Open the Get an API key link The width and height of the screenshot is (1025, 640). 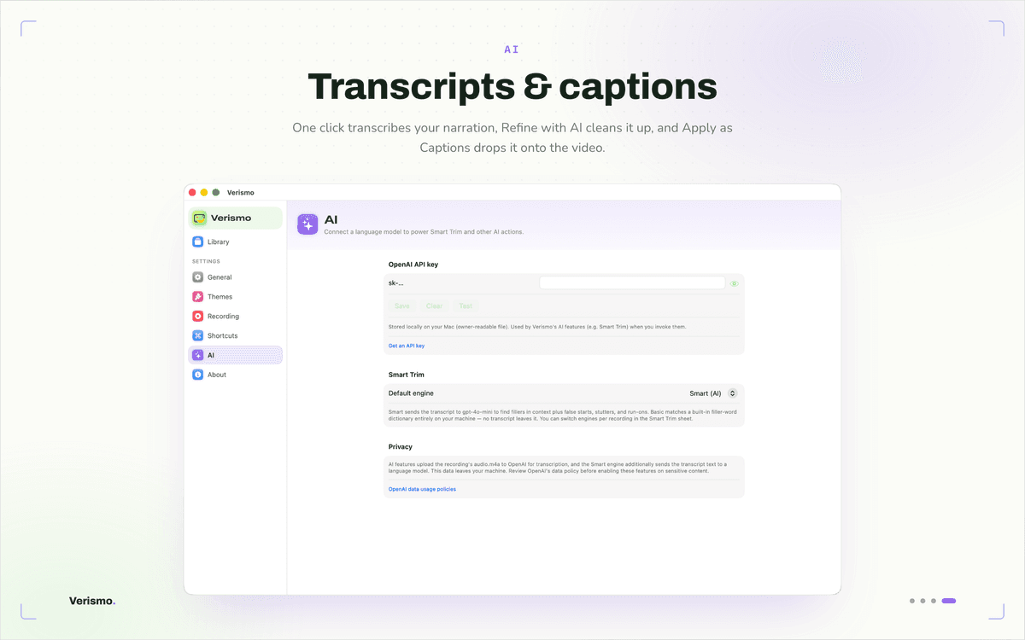click(407, 346)
